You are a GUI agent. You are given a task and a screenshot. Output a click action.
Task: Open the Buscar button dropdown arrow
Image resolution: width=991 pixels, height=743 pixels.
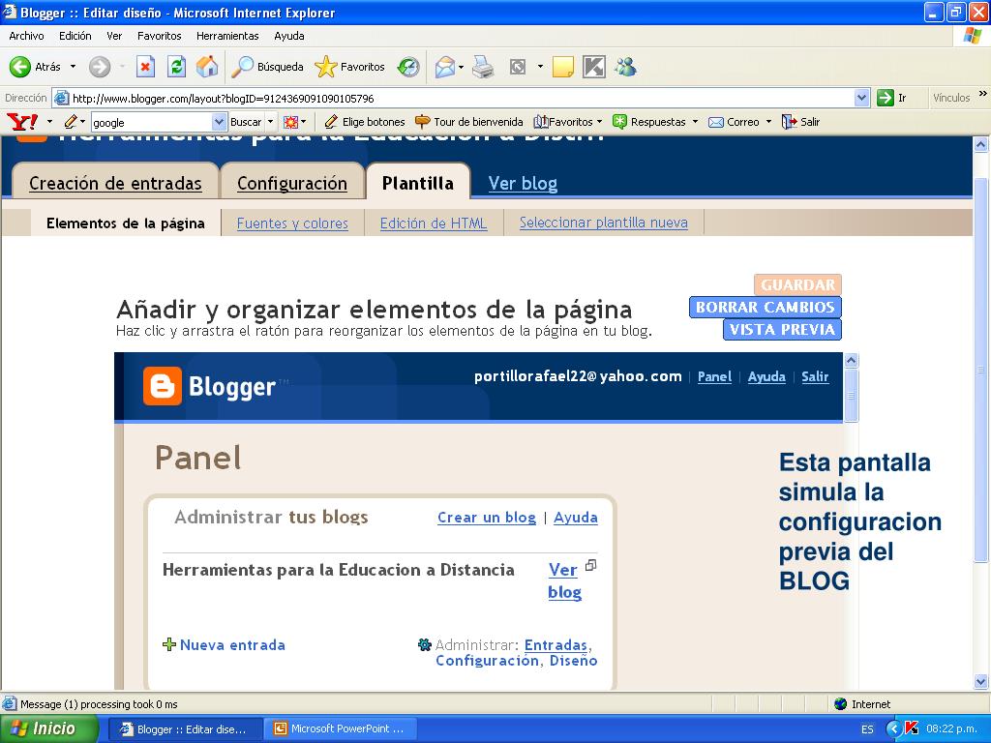(271, 122)
